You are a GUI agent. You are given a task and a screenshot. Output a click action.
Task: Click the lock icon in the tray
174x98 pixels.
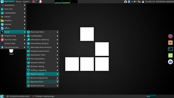143,2
